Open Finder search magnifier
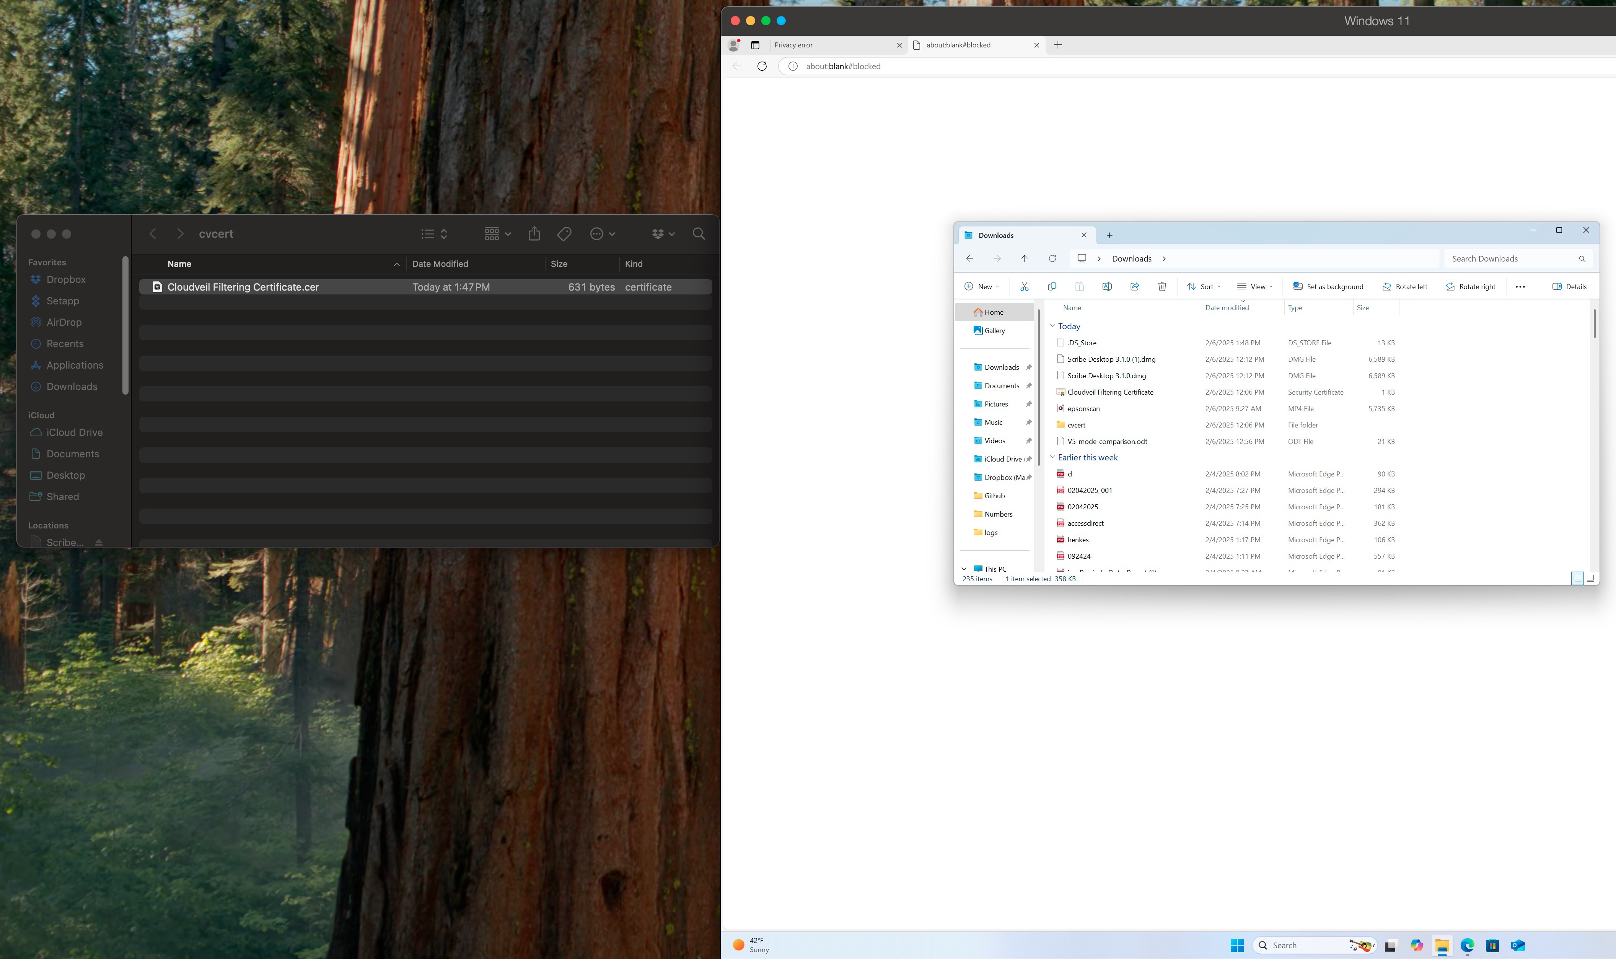1616x959 pixels. pos(699,234)
